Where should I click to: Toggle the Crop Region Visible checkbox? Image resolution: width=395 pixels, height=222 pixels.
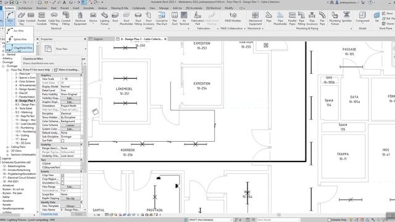coord(62,179)
